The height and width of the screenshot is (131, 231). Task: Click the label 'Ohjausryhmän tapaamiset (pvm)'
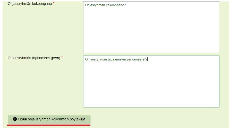(34, 58)
